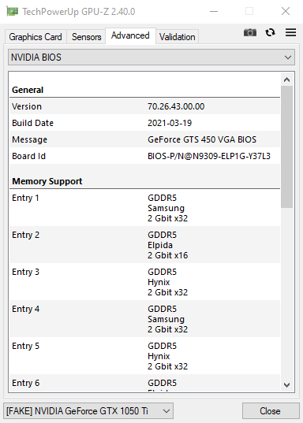Take a screenshot with the camera icon
The height and width of the screenshot is (423, 303).
pyautogui.click(x=250, y=32)
